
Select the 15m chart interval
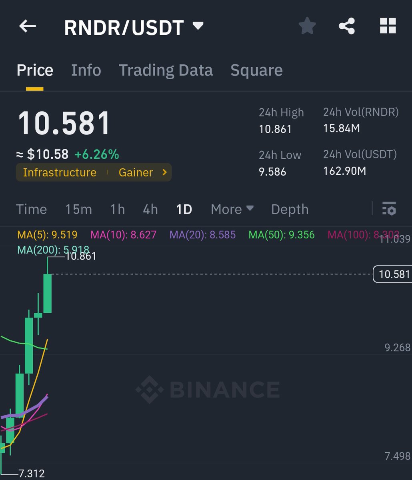[79, 209]
